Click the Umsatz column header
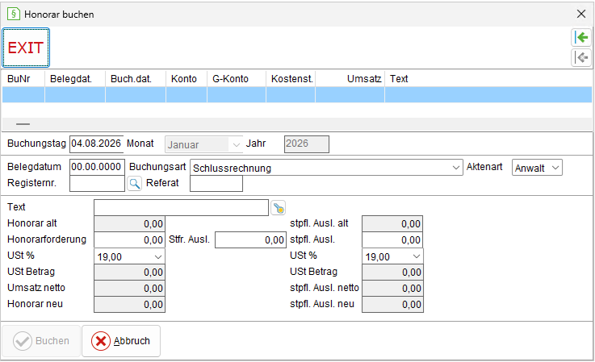595x362 pixels. point(350,79)
